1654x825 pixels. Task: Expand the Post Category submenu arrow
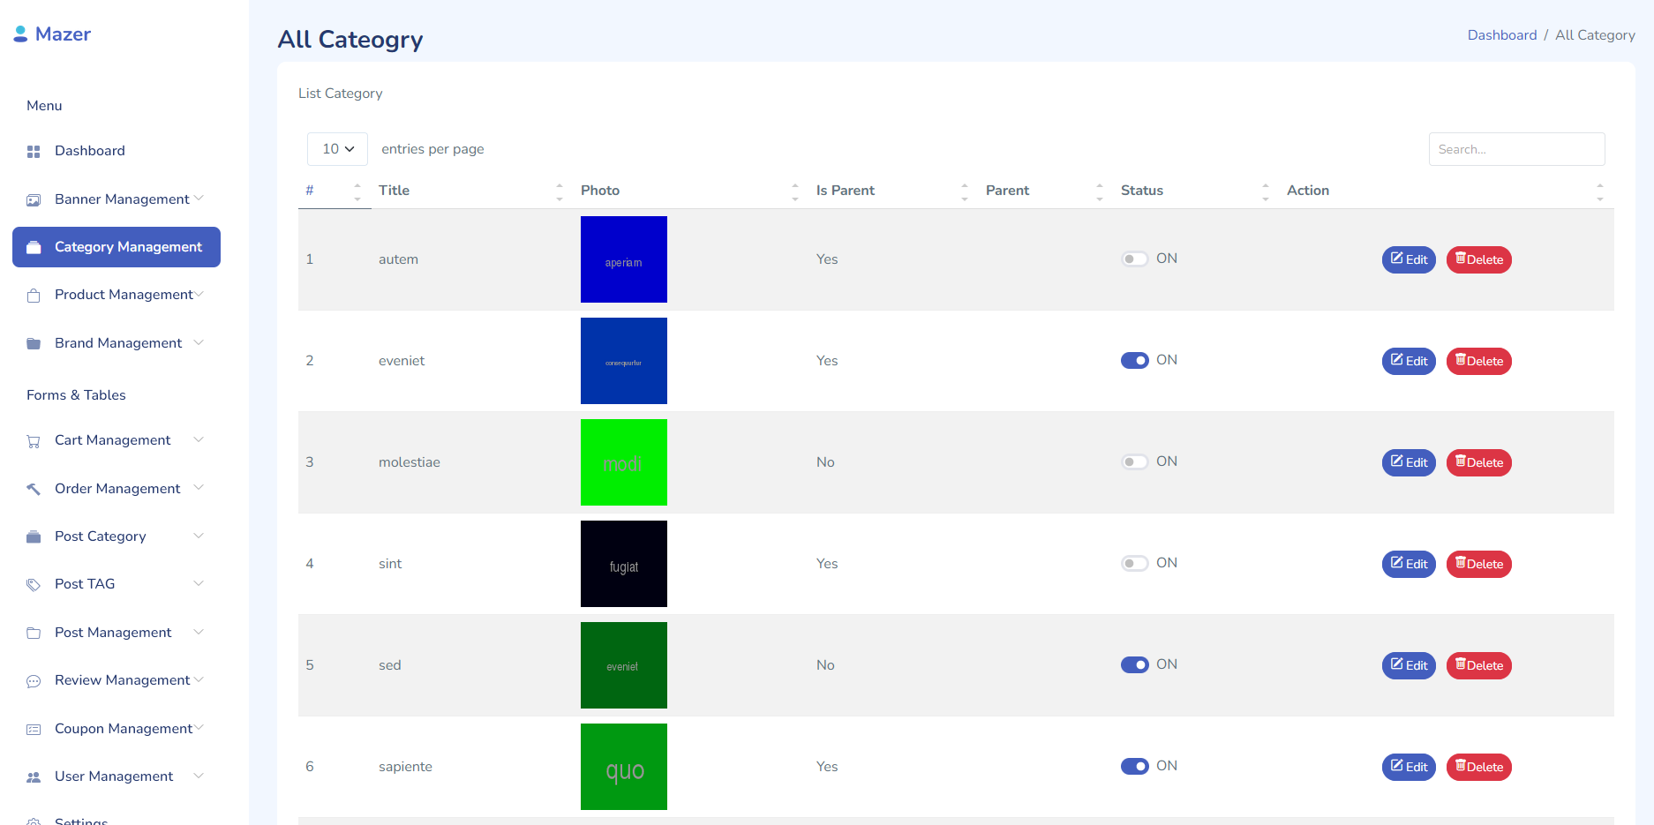199,536
